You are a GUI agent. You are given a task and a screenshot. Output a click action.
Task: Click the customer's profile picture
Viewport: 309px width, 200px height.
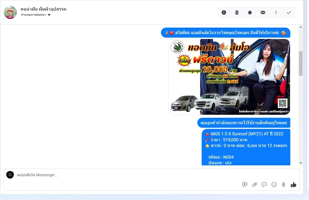tap(10, 12)
